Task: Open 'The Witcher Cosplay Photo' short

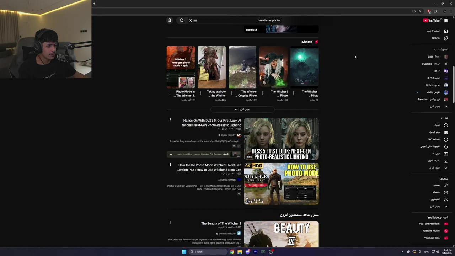Action: [242, 67]
